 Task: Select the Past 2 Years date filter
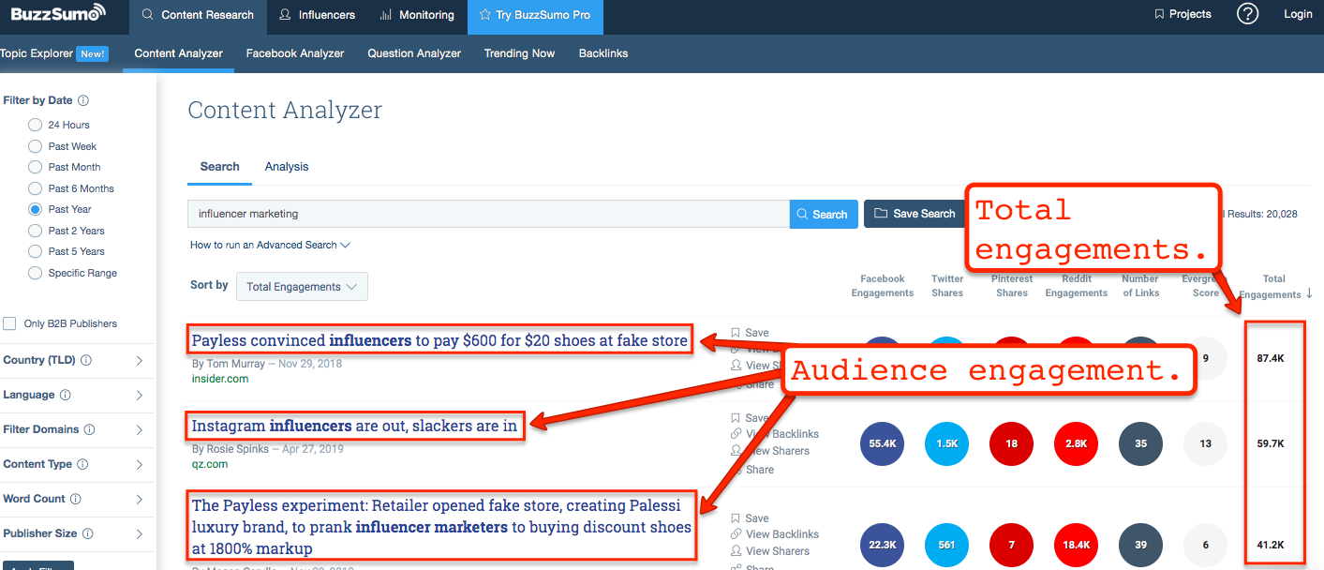(35, 231)
